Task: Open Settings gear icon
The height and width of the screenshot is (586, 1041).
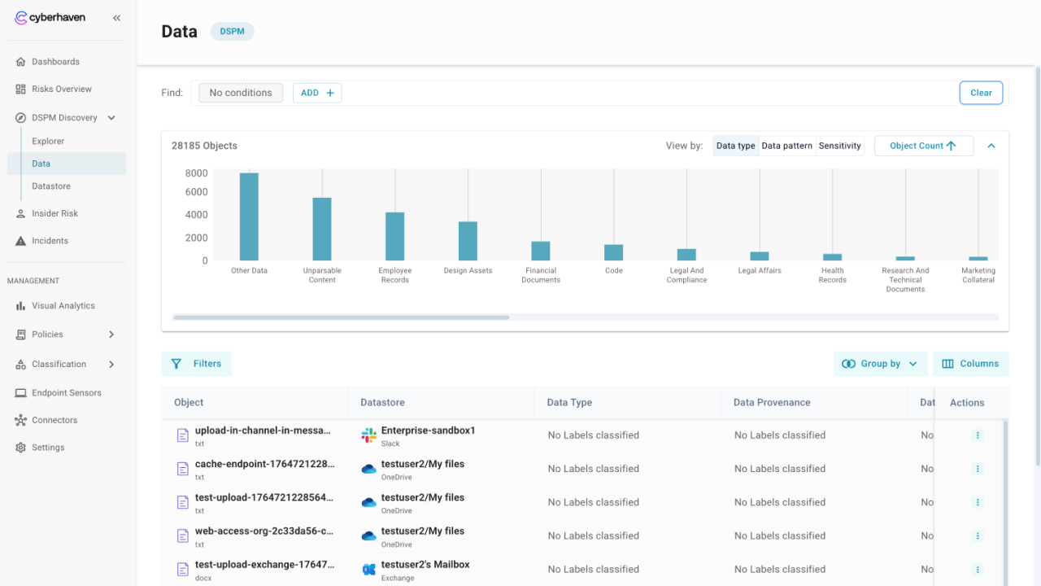Action: coord(21,448)
